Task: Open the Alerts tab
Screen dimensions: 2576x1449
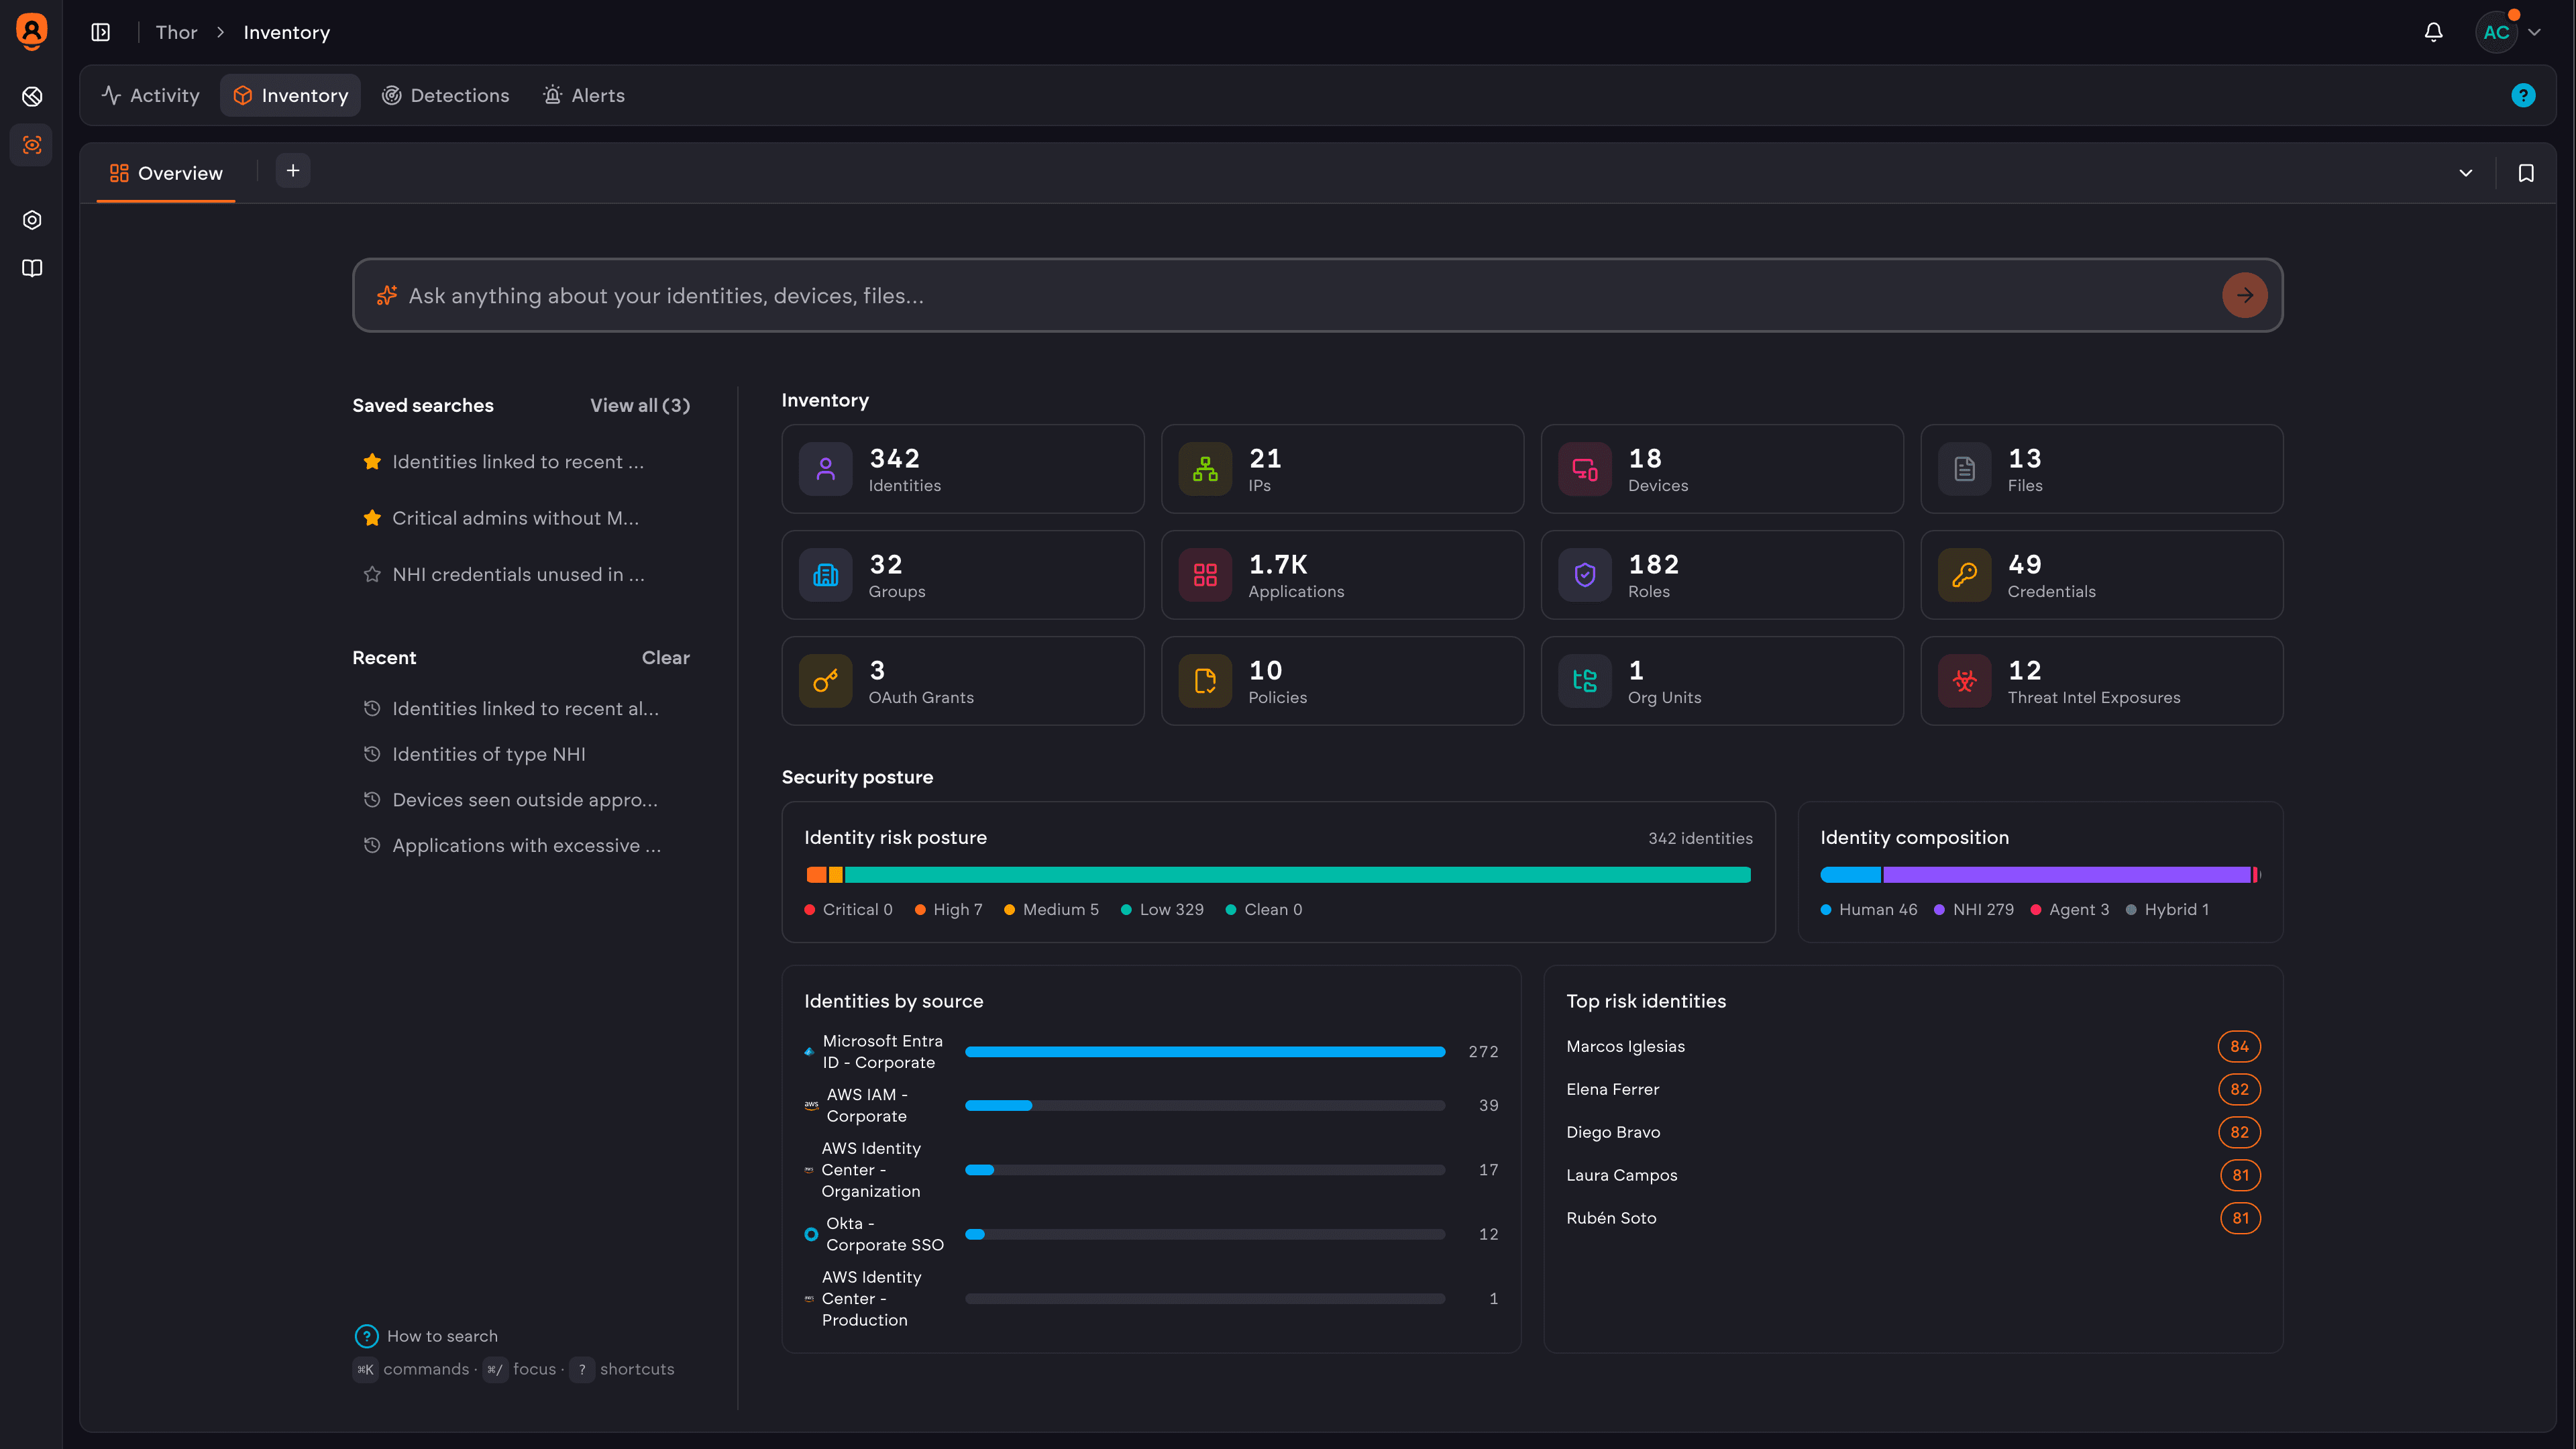Action: tap(584, 95)
